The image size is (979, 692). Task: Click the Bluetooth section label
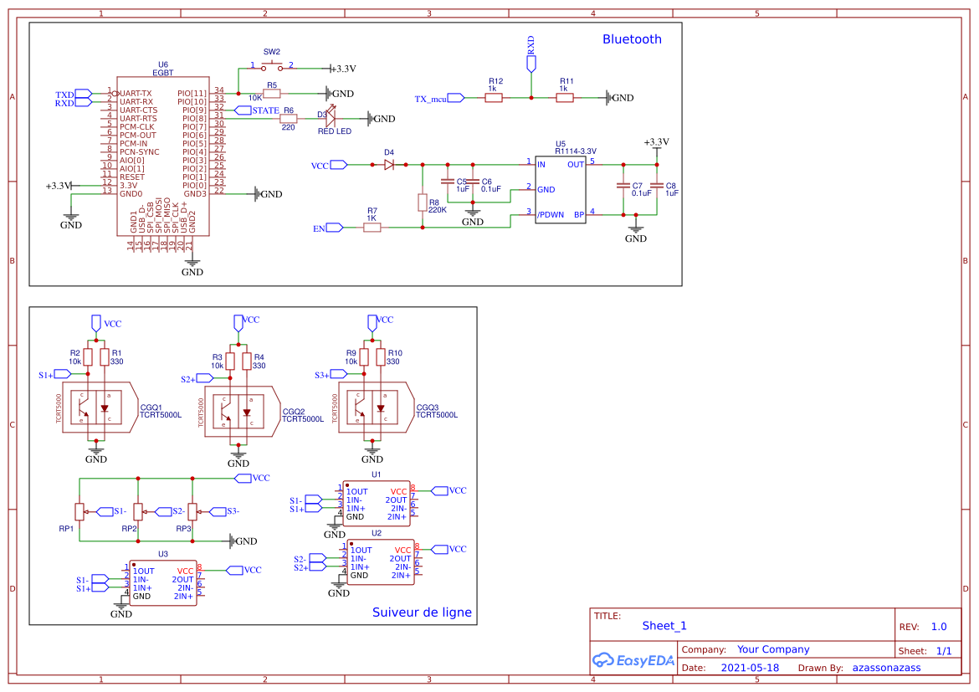click(x=632, y=38)
